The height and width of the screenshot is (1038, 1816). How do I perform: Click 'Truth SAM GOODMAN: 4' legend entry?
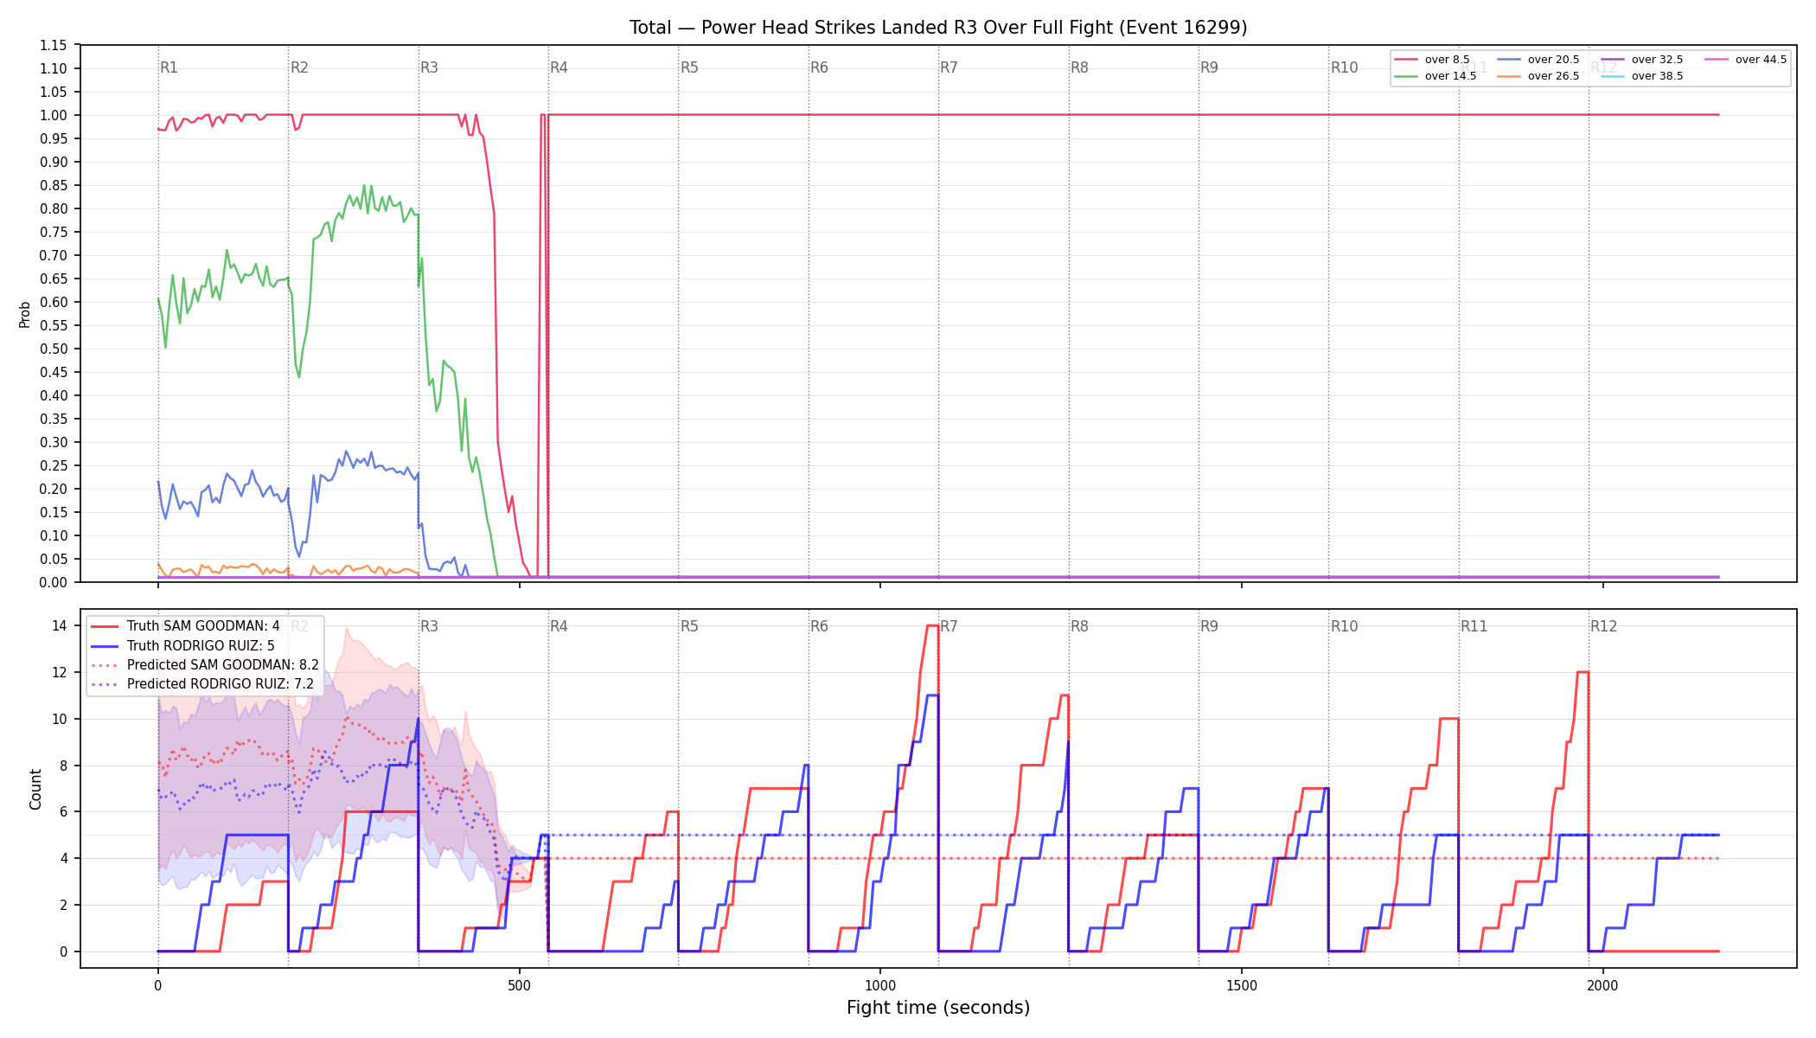click(185, 626)
